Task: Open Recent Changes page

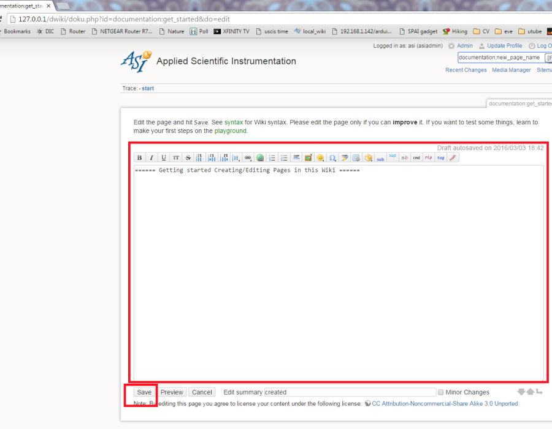Action: (x=466, y=70)
